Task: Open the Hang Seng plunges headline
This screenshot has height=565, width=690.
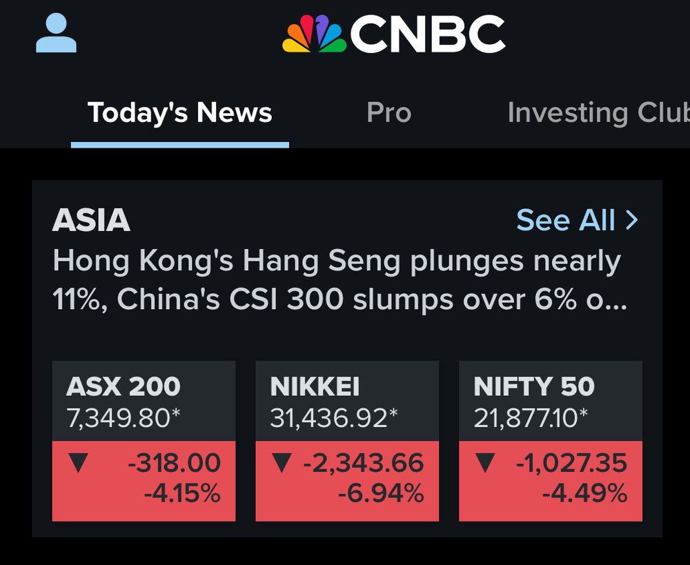Action: (x=339, y=280)
